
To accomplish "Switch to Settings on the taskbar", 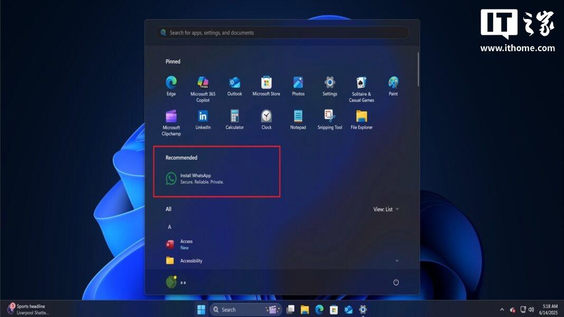I will (x=363, y=310).
